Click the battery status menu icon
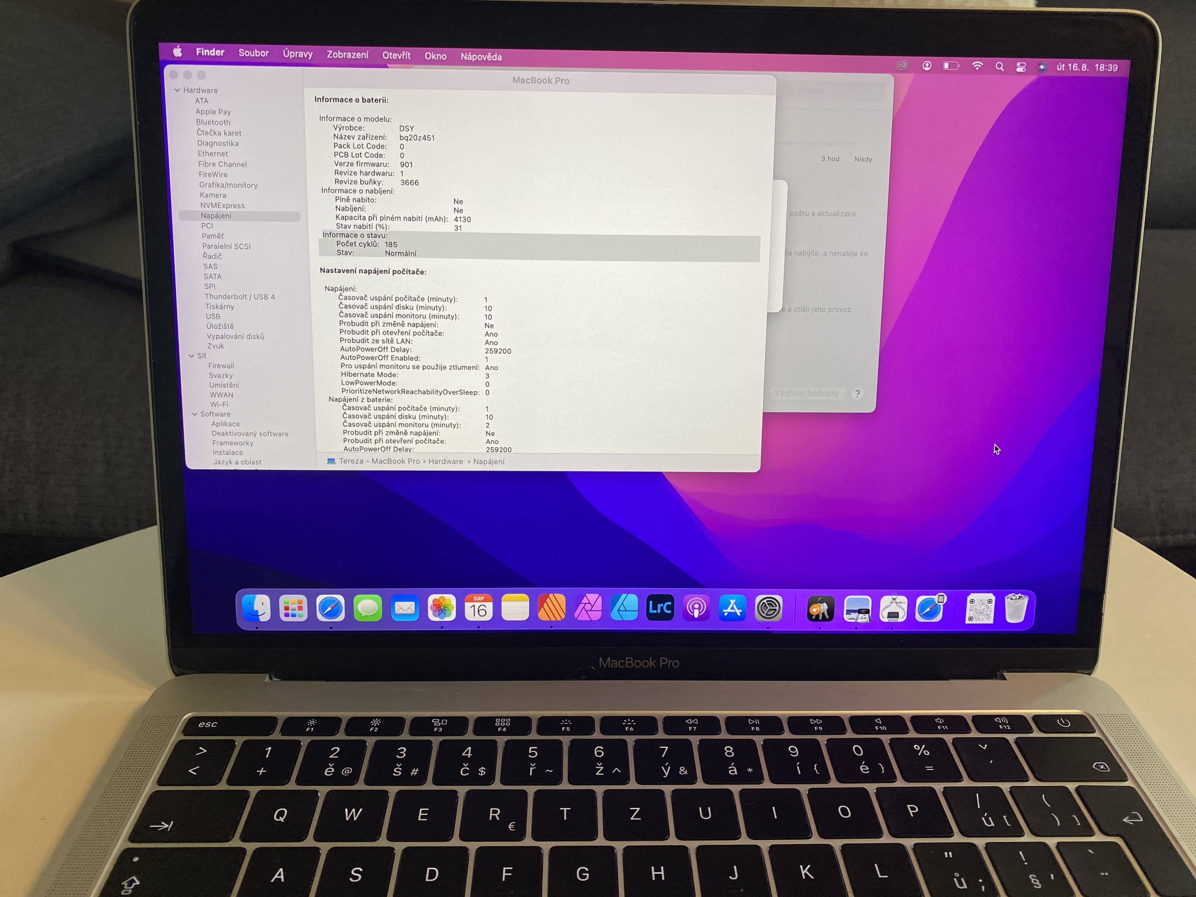Viewport: 1196px width, 897px height. tap(951, 66)
